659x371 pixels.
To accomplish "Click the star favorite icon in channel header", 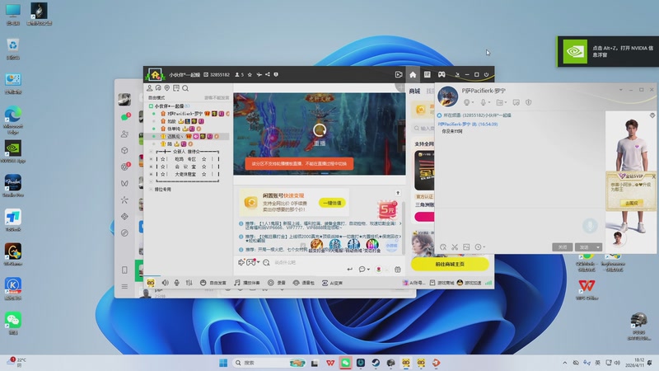I will (250, 74).
